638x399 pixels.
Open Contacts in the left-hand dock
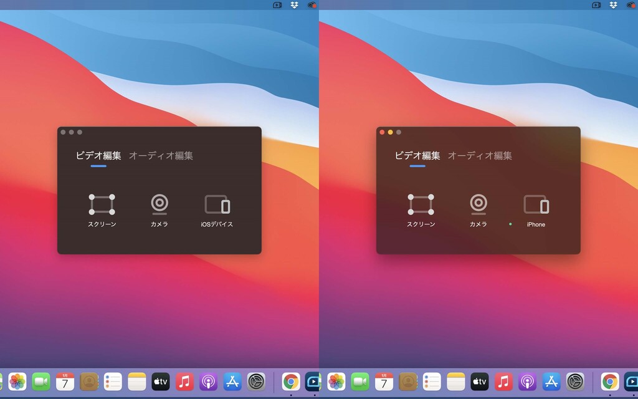click(89, 382)
